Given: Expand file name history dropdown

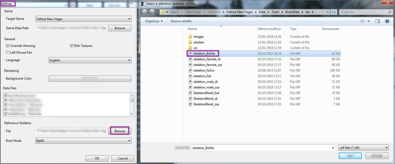Looking at the screenshot, I should (332, 148).
